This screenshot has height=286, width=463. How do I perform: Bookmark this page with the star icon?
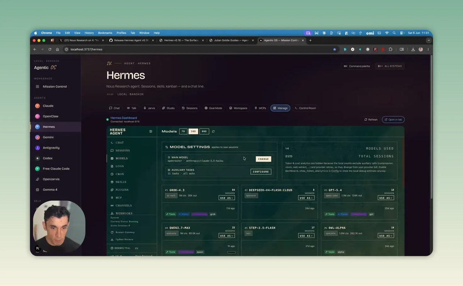coord(335,49)
